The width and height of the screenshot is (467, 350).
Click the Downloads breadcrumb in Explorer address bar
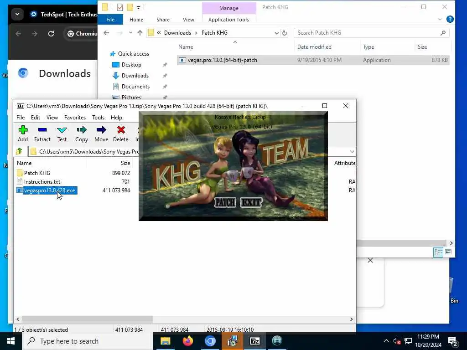point(177,33)
